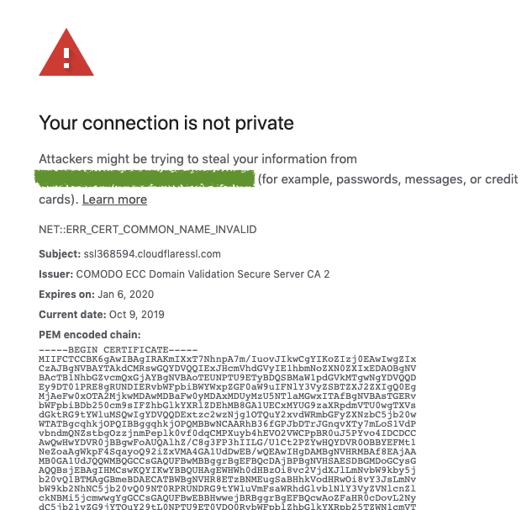The height and width of the screenshot is (510, 532).
Task: Click the "Your connection is not private" heading
Action: [166, 123]
